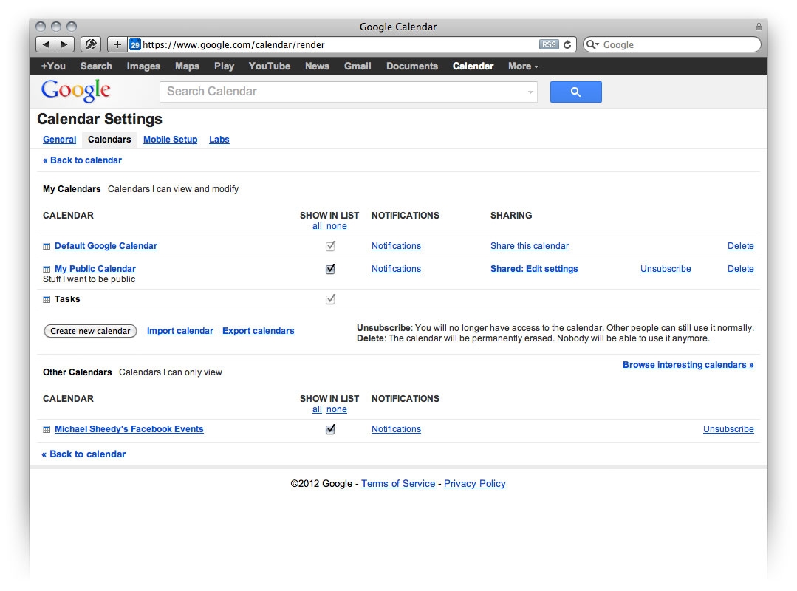Open Gmail from the Google navigation bar
Image resolution: width=797 pixels, height=591 pixels.
coord(358,66)
